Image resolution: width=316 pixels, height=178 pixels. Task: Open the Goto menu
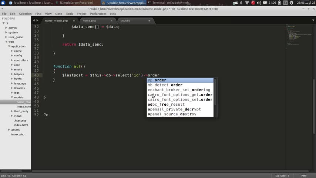(x=58, y=14)
